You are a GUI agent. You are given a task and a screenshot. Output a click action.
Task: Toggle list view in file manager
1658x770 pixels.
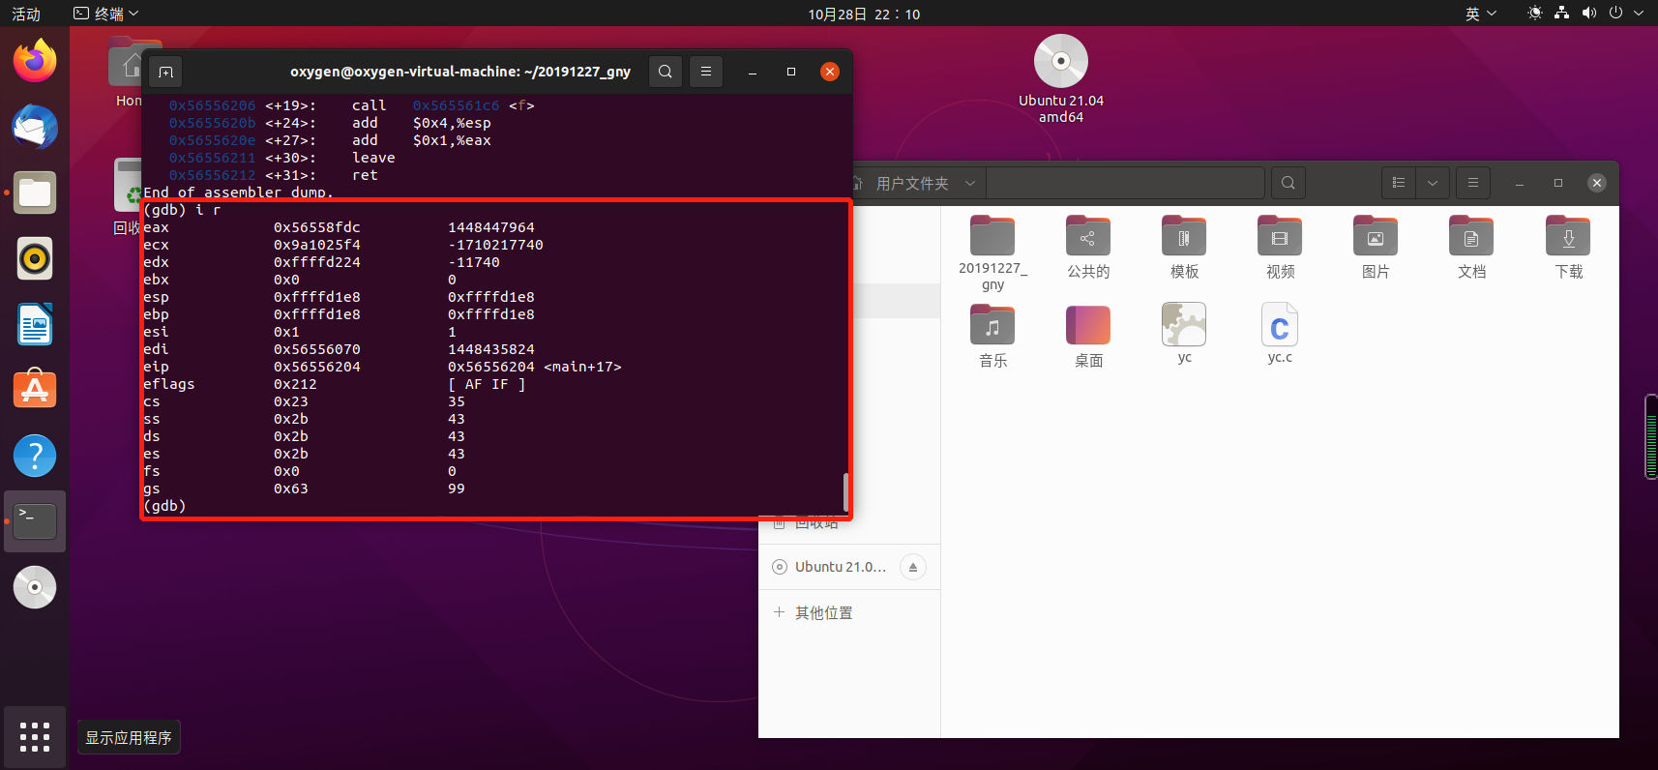pos(1398,183)
